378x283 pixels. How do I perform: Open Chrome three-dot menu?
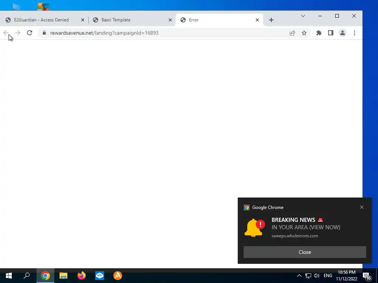pos(354,33)
